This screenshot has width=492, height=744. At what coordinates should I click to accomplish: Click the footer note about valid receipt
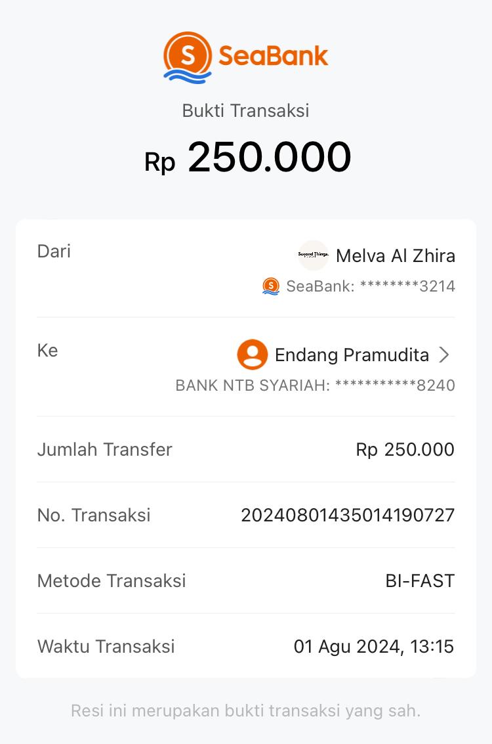click(x=245, y=711)
